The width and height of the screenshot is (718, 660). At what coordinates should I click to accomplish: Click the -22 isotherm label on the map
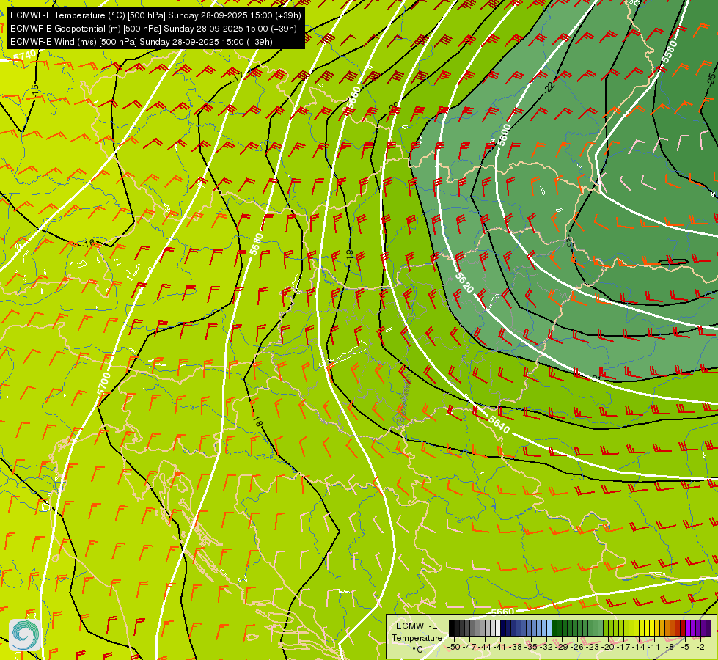(x=549, y=87)
